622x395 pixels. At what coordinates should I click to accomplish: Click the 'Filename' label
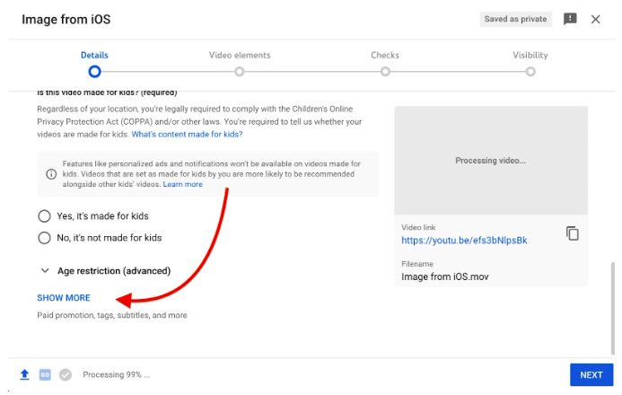pyautogui.click(x=417, y=264)
